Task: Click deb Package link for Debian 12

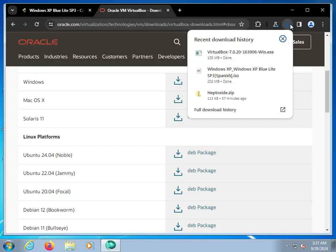Action: pyautogui.click(x=202, y=207)
